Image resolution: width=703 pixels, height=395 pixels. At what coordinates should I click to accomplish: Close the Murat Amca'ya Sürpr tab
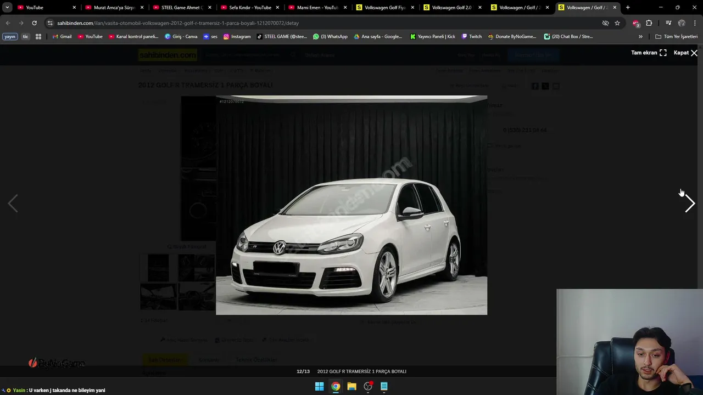coord(142,8)
